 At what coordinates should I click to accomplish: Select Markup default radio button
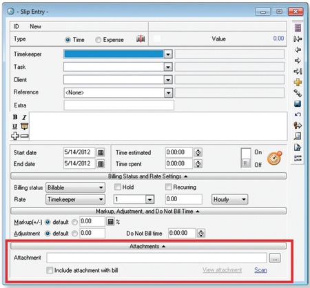click(48, 223)
